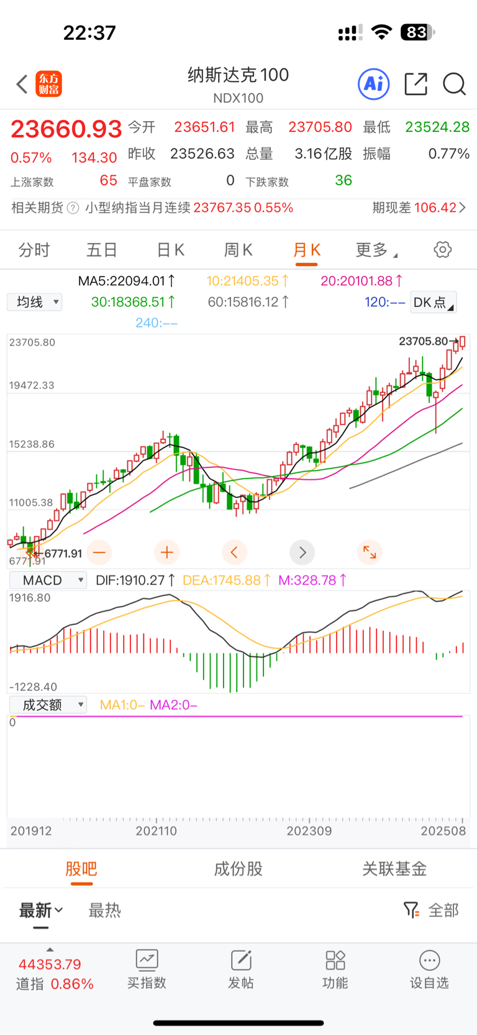This screenshot has width=477, height=1035.
Task: Open the 关联基金 tab
Action: (394, 869)
